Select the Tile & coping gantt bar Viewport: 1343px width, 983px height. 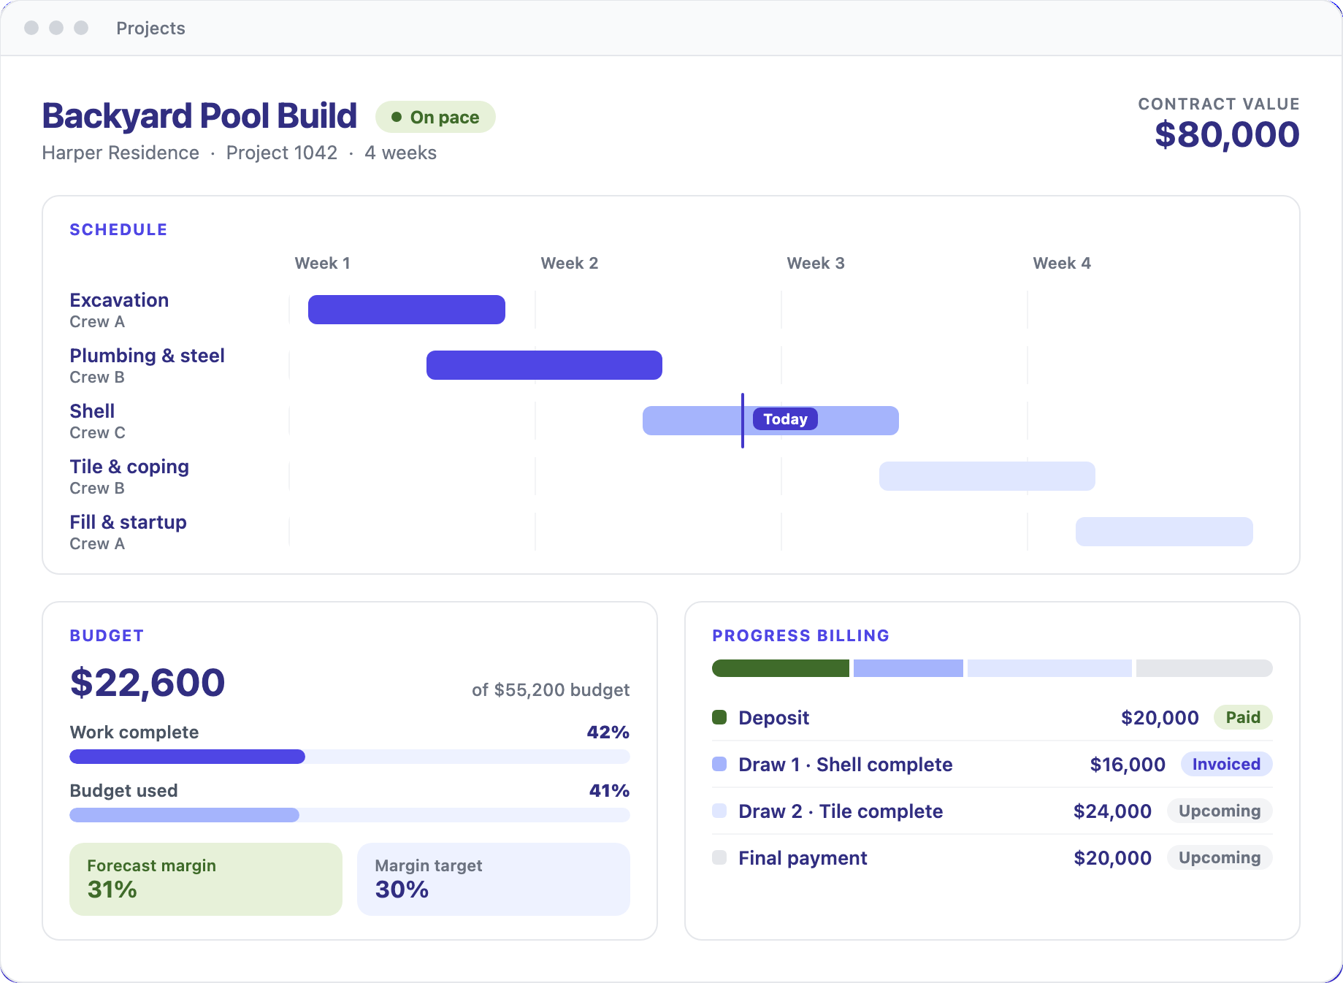(x=987, y=476)
